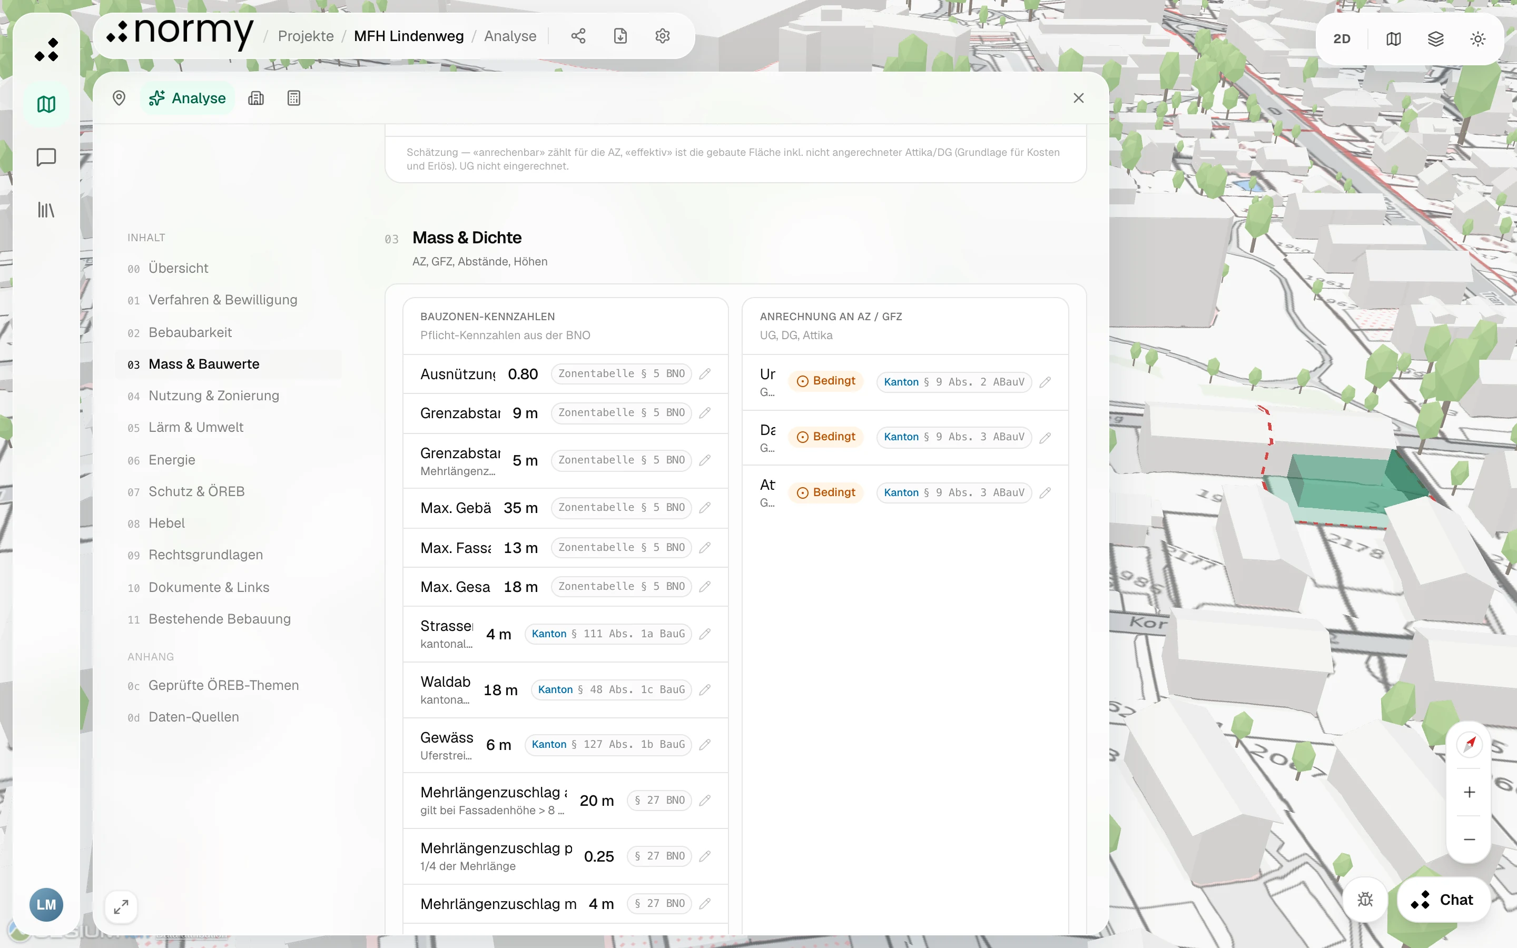Open the calculator tab icon
Image resolution: width=1517 pixels, height=948 pixels.
tap(293, 98)
